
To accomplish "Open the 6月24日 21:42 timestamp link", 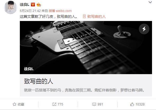I will click(30, 11).
